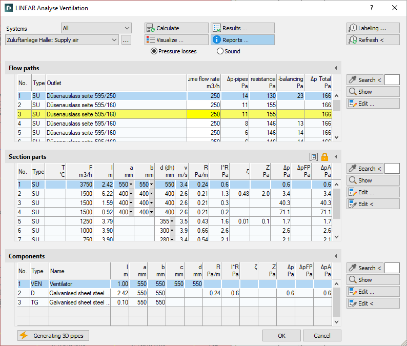Open diameter 300 dropdown in section row 6
407x346 pixels.
click(172, 231)
